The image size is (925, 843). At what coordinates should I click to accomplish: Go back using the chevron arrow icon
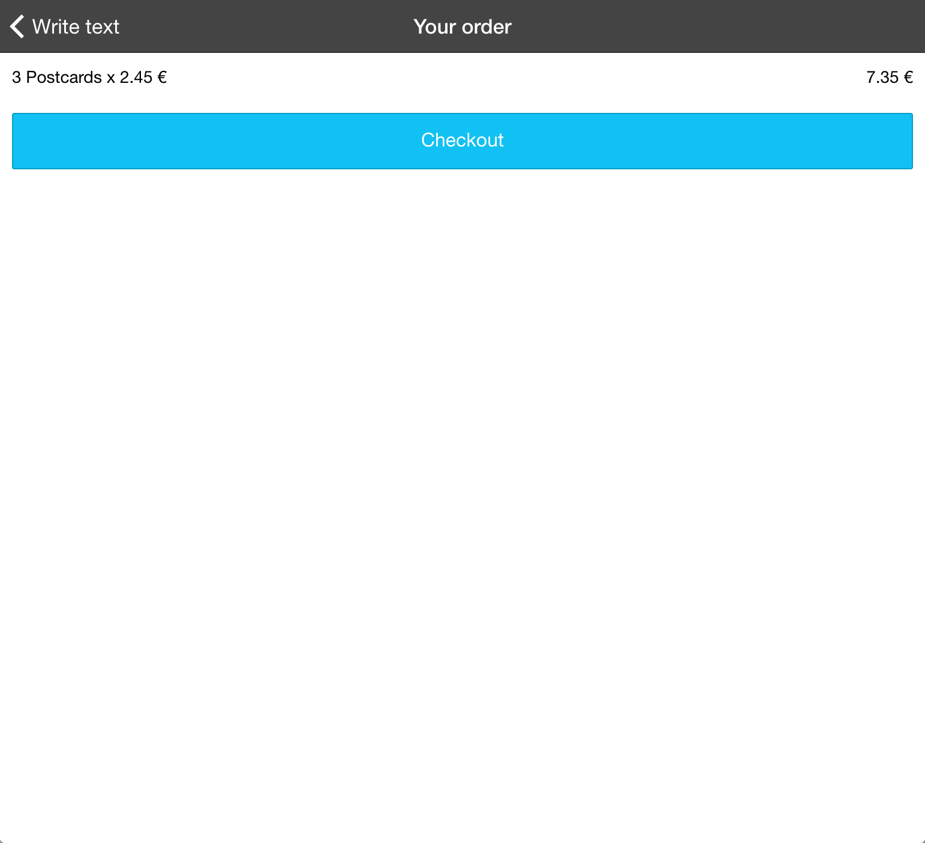17,26
